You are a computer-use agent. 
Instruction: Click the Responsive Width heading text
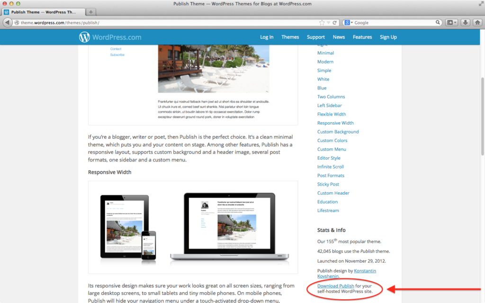click(x=109, y=172)
